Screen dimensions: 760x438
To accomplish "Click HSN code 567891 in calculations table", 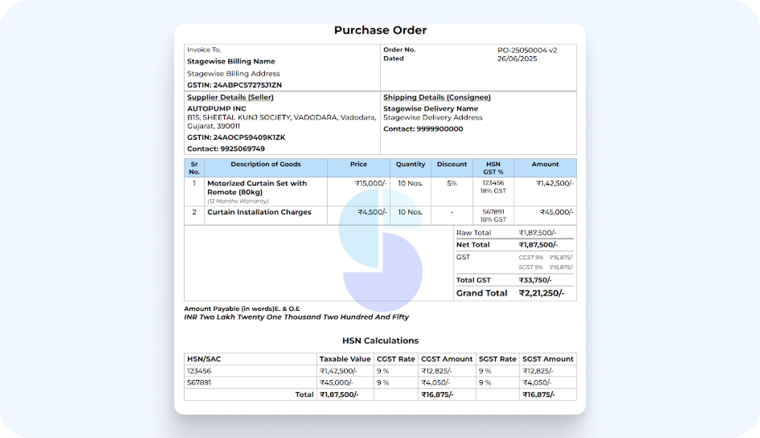I will [x=199, y=383].
